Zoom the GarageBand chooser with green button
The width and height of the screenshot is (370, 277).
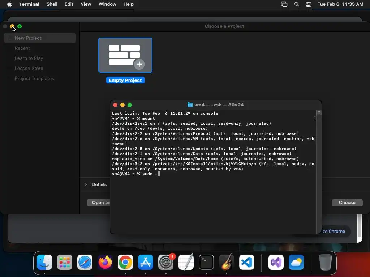tap(20, 26)
